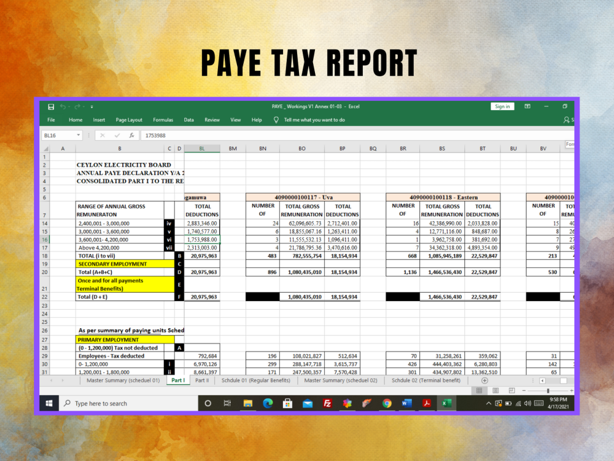The height and width of the screenshot is (461, 614).
Task: Select column header BL
Action: point(201,149)
